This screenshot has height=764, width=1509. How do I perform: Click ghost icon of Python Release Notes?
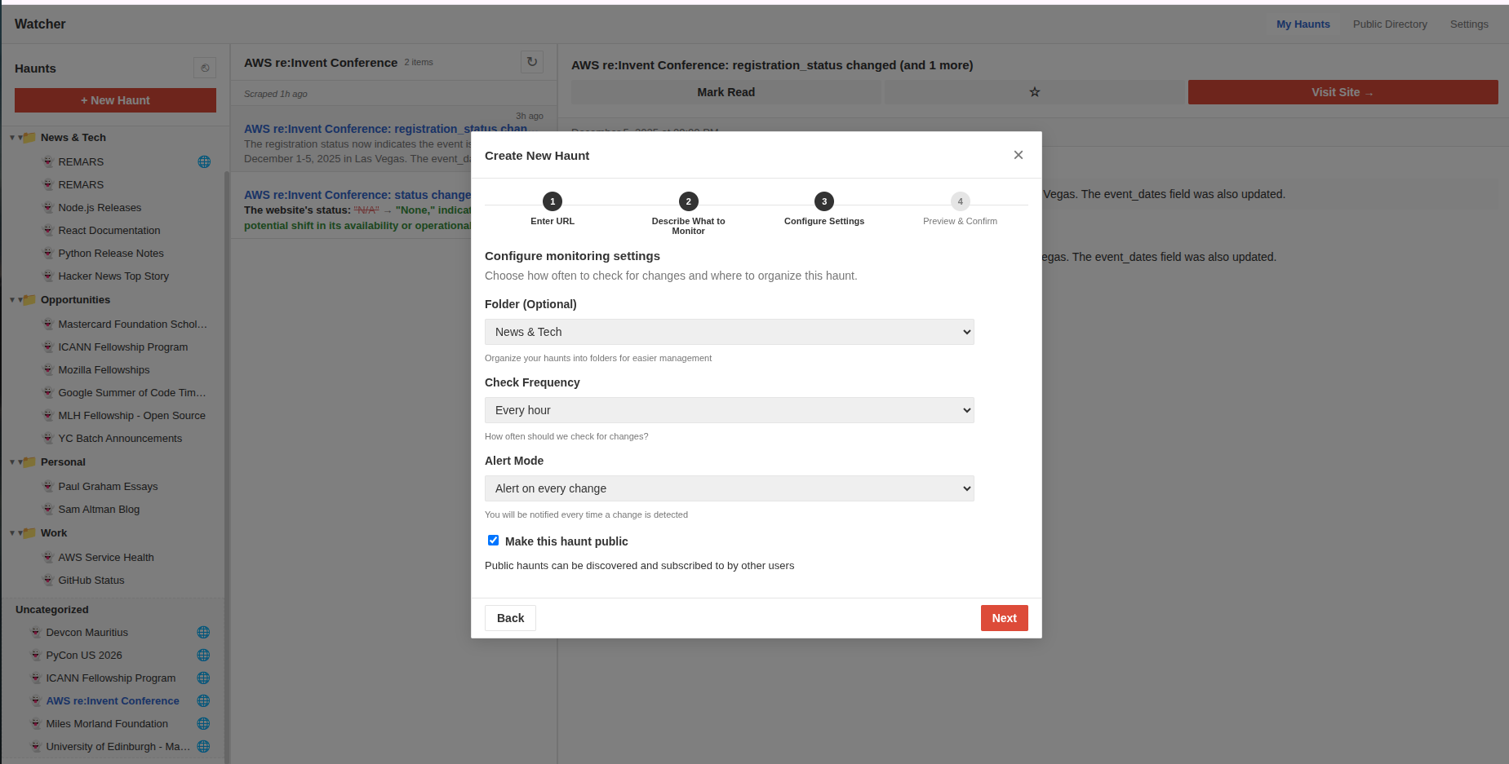[48, 253]
